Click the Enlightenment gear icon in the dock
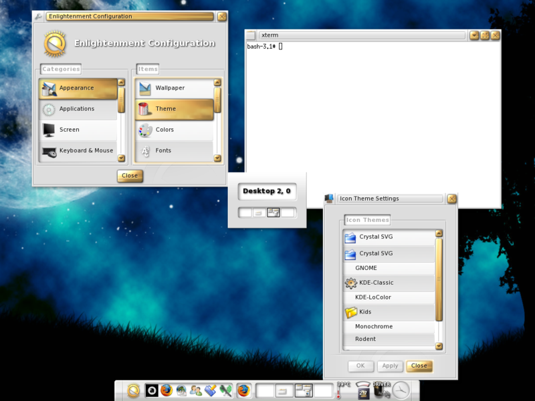 (133, 391)
